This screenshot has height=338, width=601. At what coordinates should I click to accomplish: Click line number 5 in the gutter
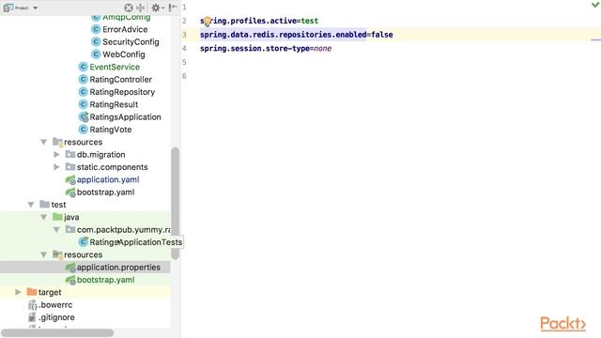tap(184, 62)
